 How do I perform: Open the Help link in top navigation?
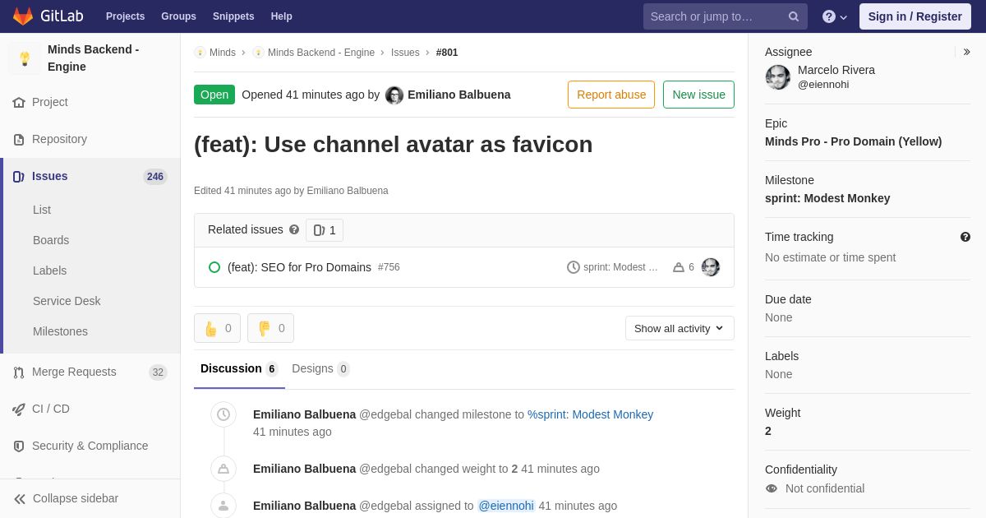tap(282, 16)
